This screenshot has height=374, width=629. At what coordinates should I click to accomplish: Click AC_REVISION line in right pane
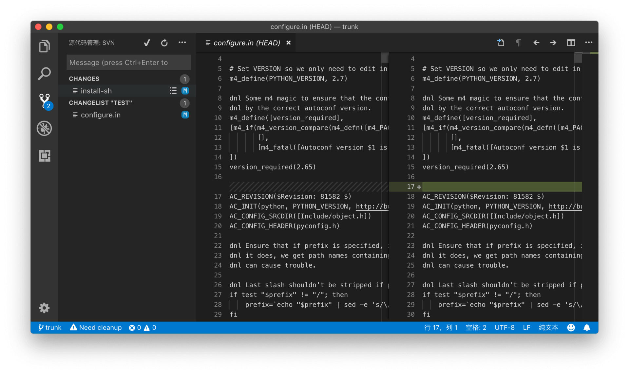coord(483,197)
